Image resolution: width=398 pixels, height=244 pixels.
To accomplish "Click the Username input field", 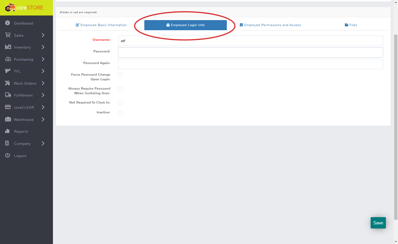I will click(250, 41).
